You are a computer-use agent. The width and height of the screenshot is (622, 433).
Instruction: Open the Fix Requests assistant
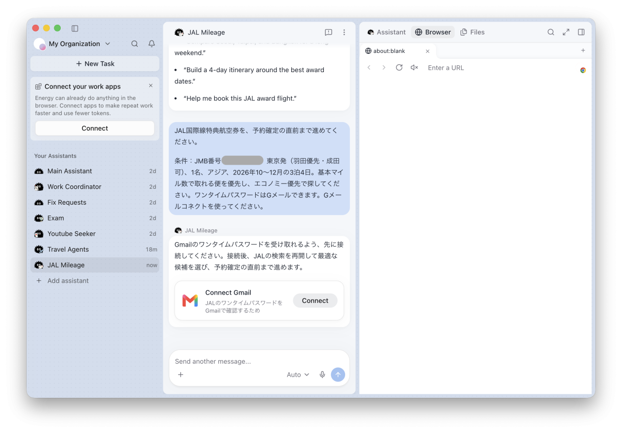(x=95, y=203)
